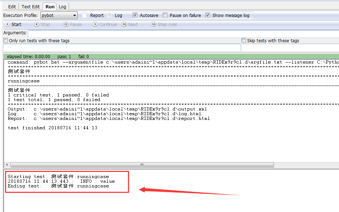
Task: Click the Arguments input field
Action: tap(183, 34)
